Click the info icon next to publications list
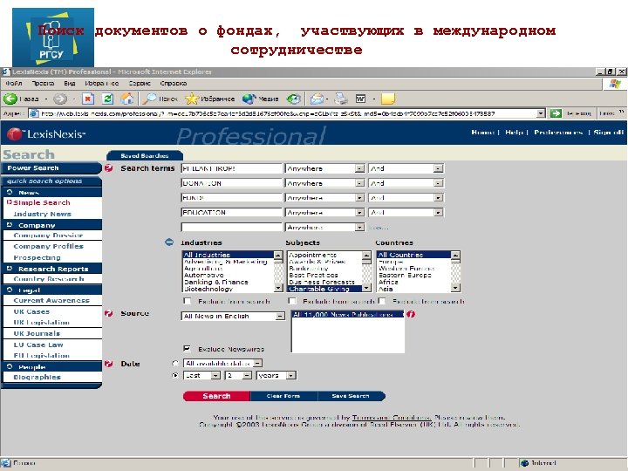The width and height of the screenshot is (628, 471). pyautogui.click(x=411, y=314)
